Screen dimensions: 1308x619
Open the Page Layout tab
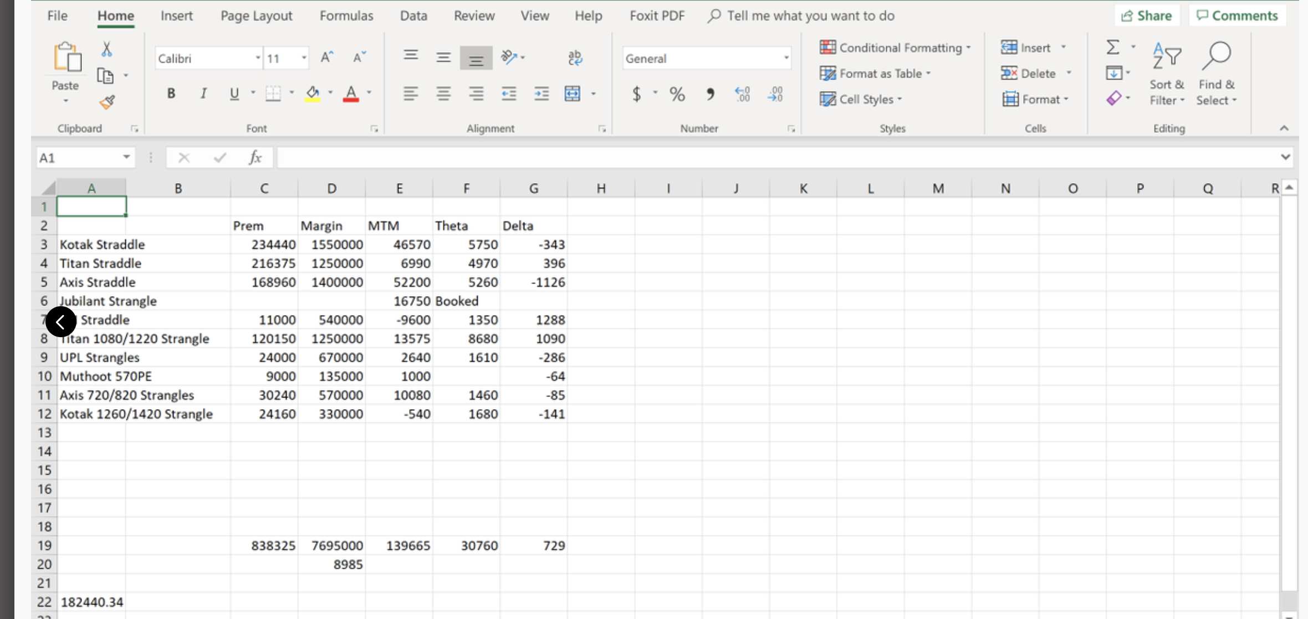[256, 16]
